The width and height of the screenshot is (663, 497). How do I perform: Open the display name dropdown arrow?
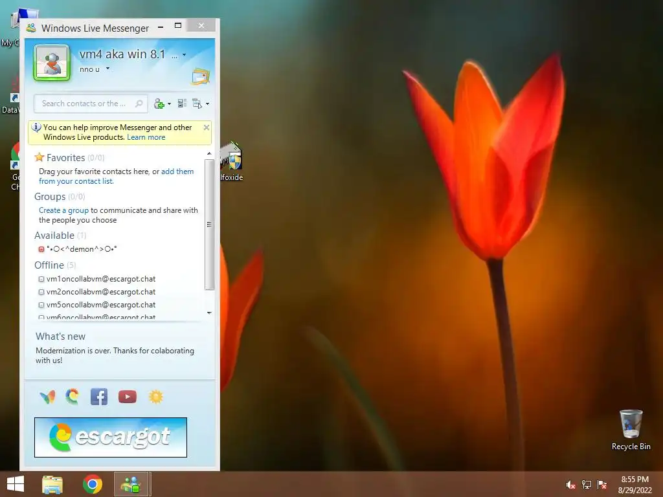[184, 54]
